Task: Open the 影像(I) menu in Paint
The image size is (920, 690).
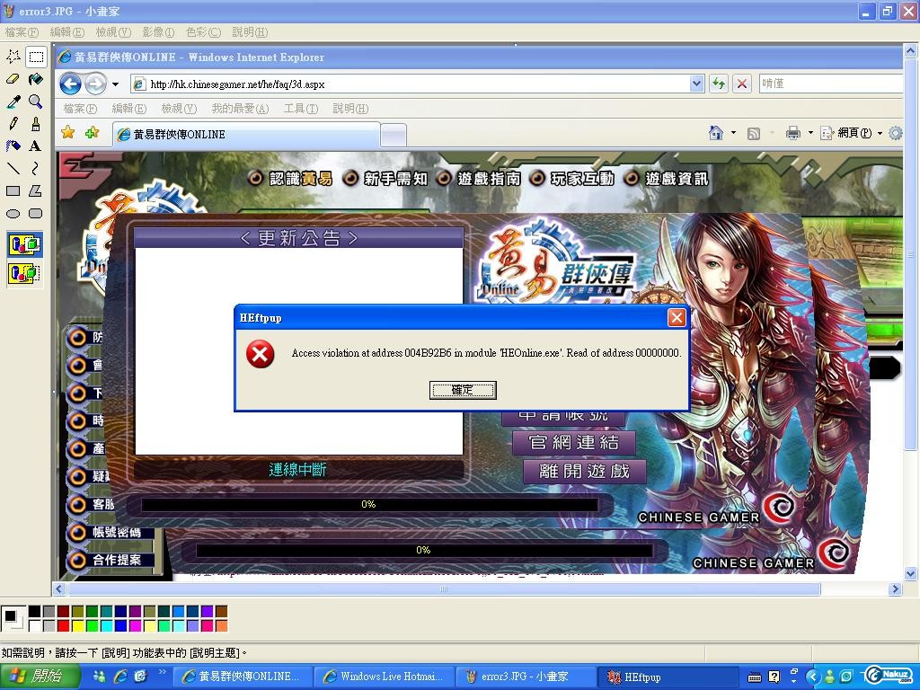Action: (158, 32)
